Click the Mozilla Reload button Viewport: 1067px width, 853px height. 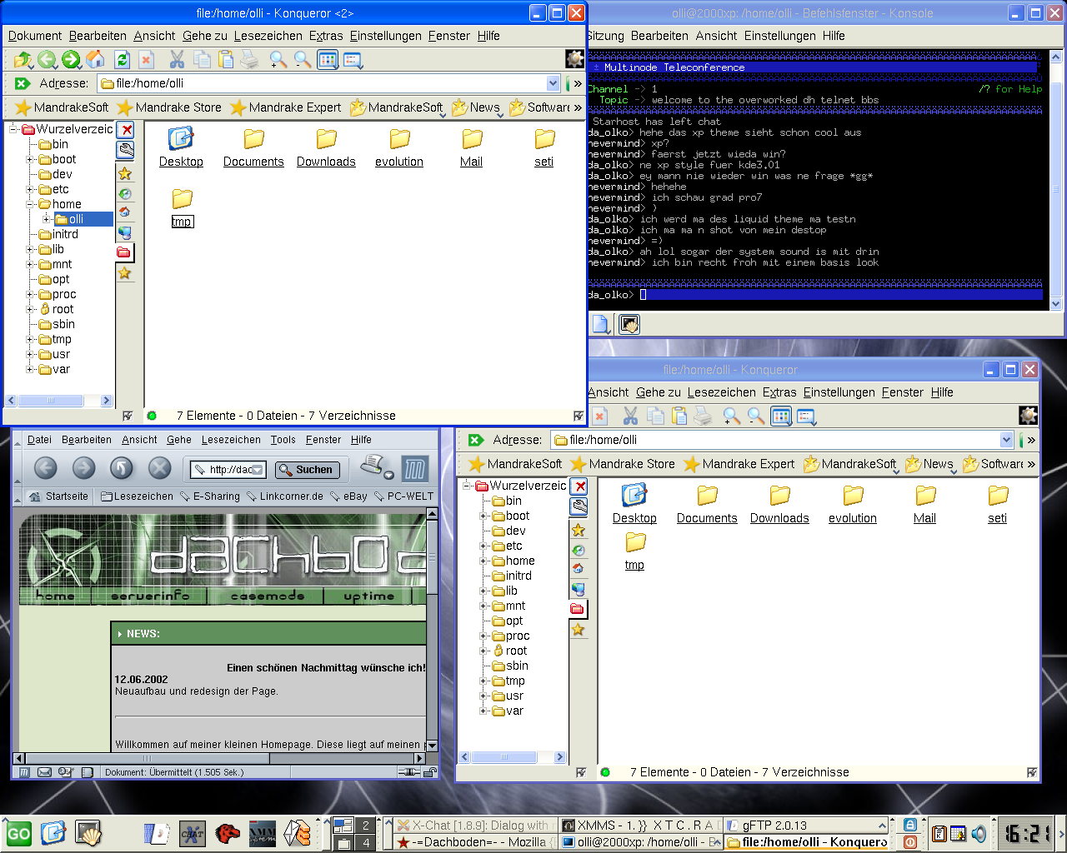122,468
